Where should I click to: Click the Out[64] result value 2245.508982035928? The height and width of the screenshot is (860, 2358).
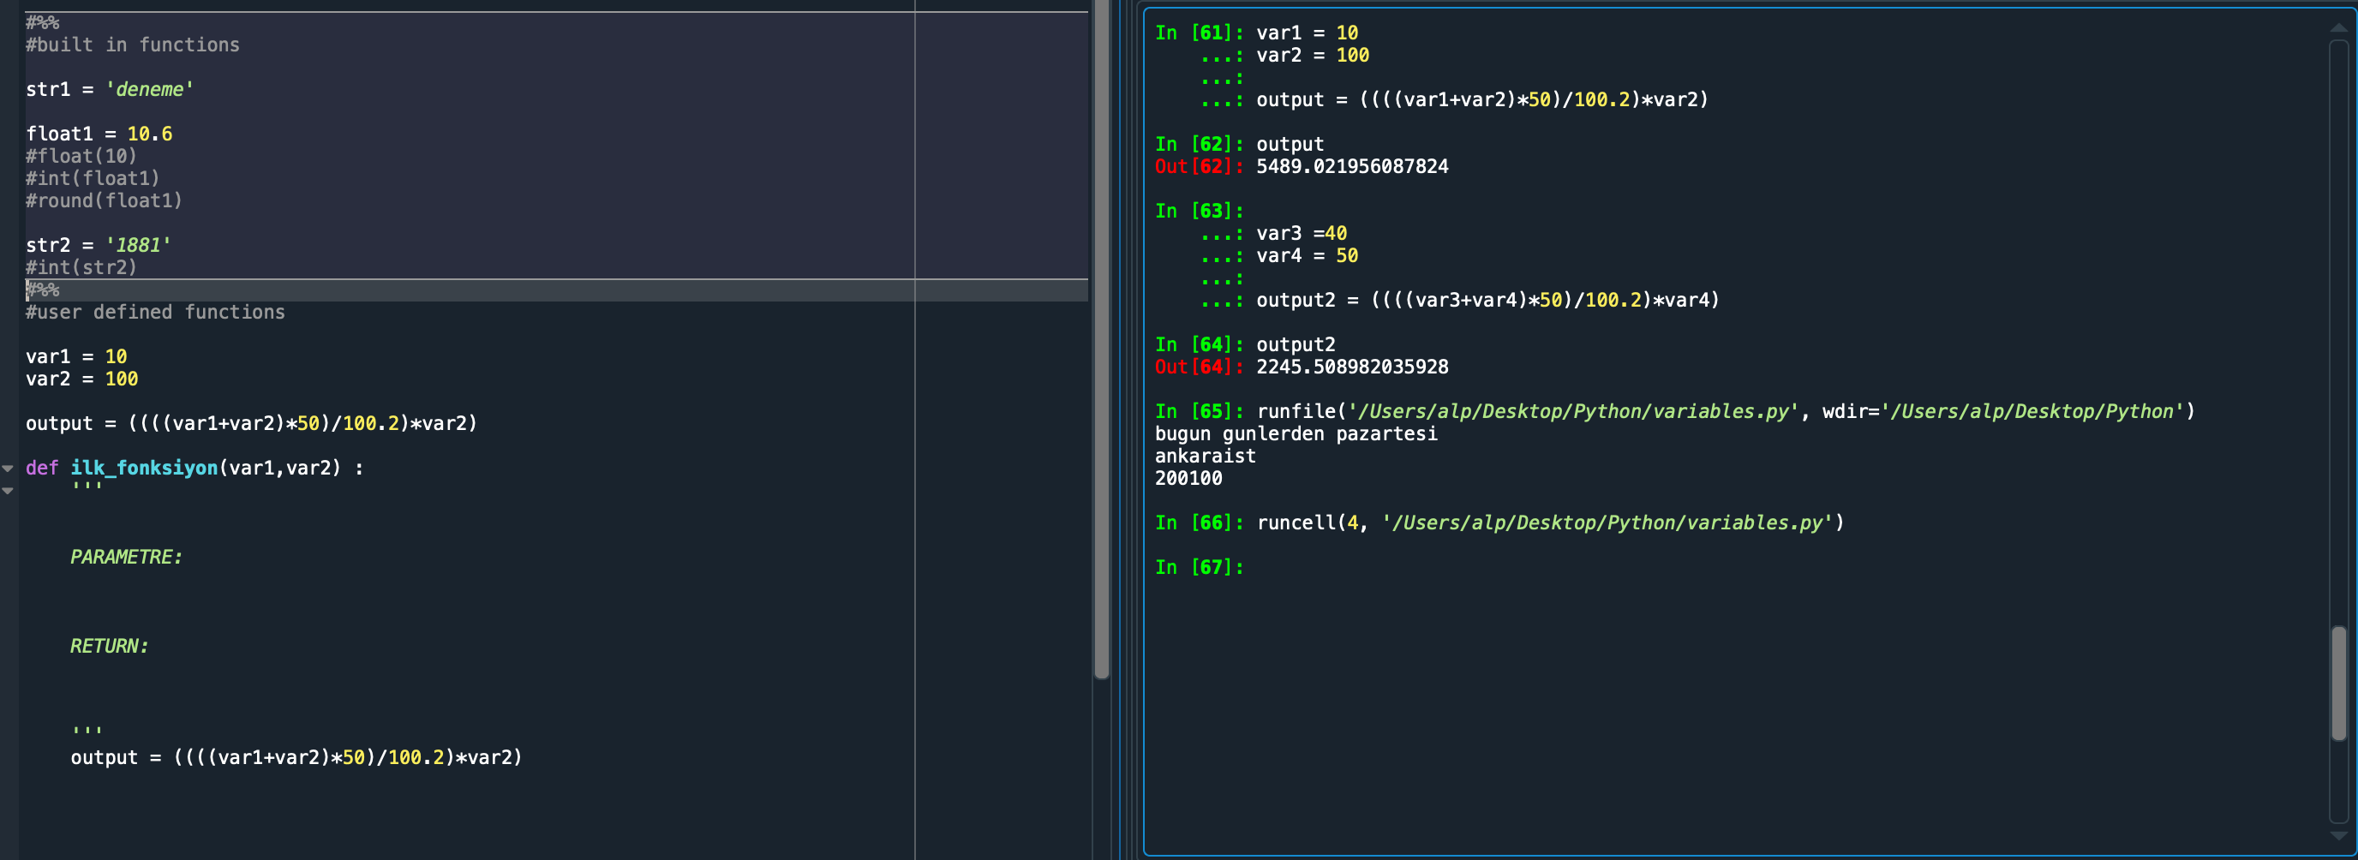tap(1352, 366)
